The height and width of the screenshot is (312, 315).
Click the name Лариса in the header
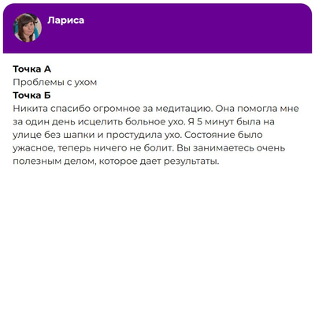66,20
